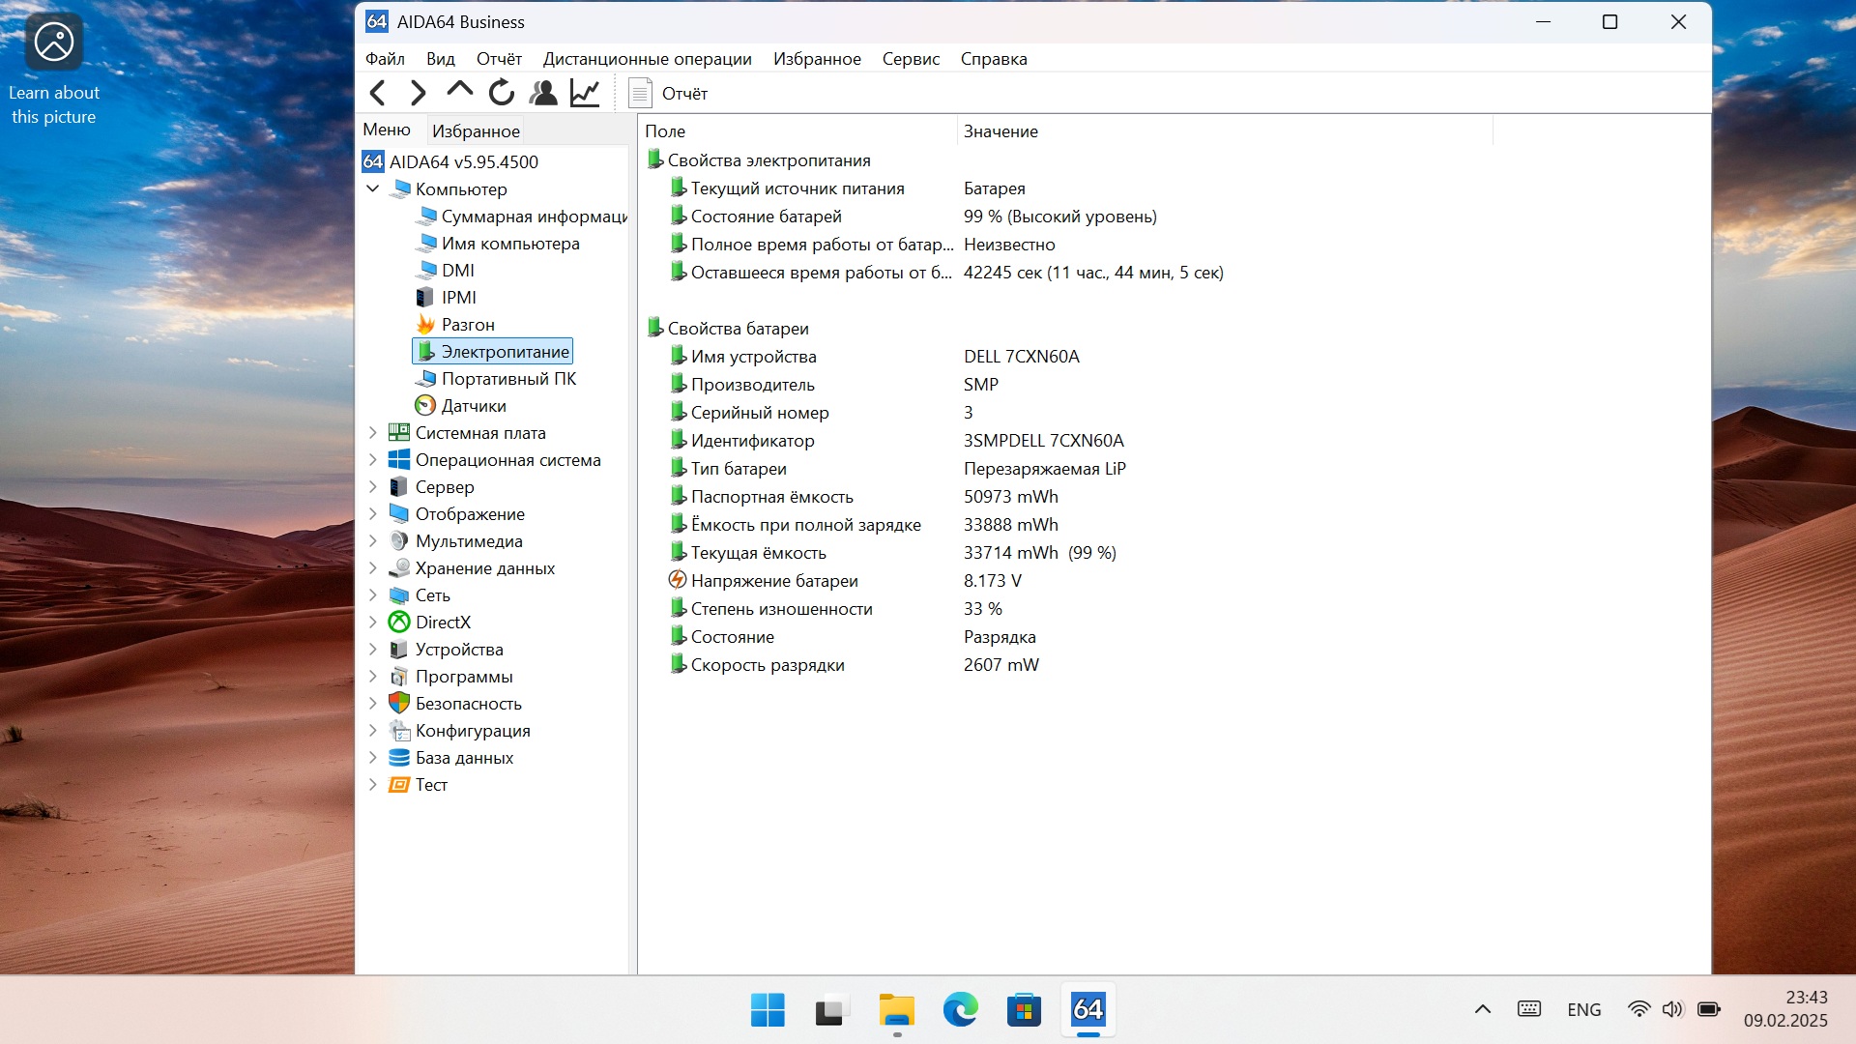The height and width of the screenshot is (1044, 1856).
Task: Select Электропитание in the tree
Action: pos(493,352)
